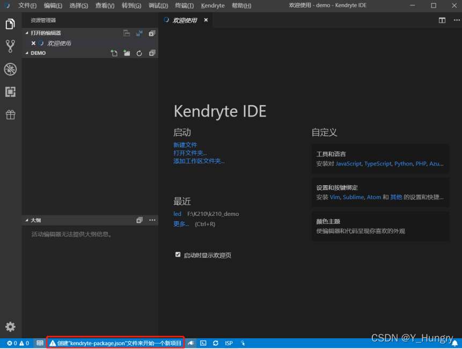Open the 转到(G) menu
Viewport: 462px width, 349px height.
(131, 5)
